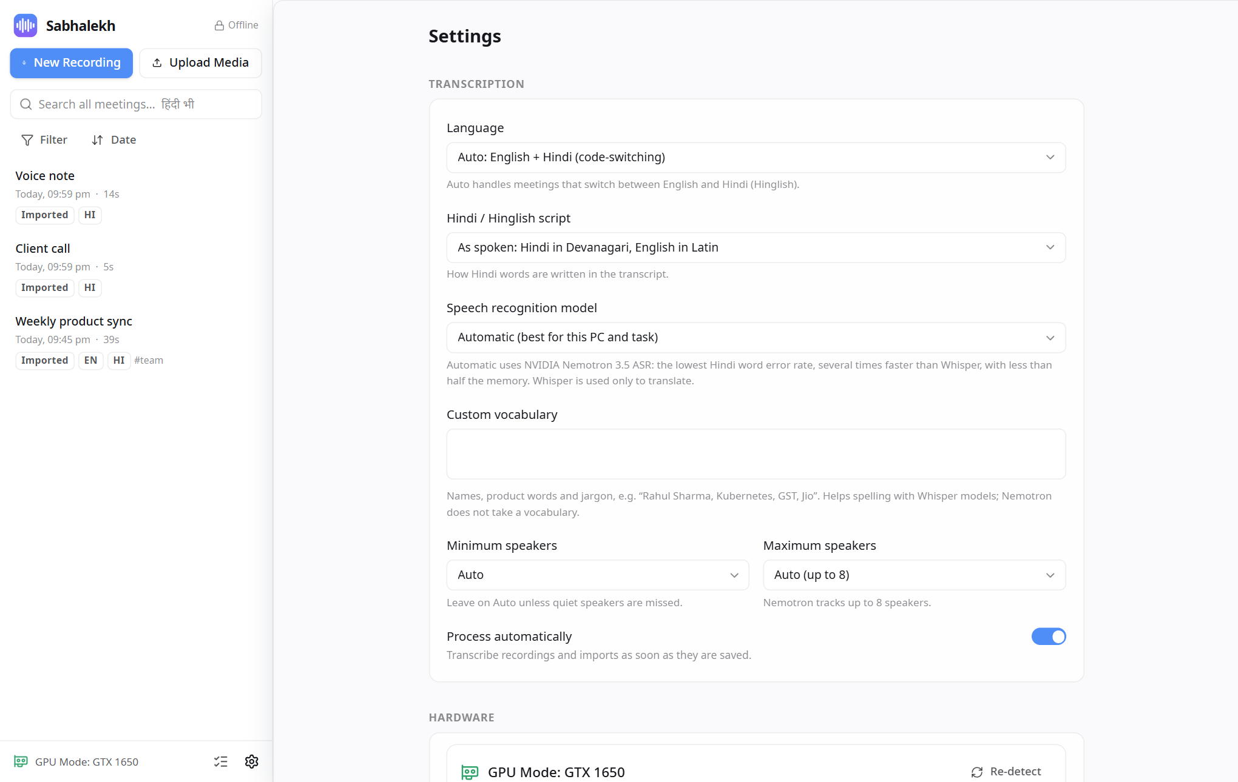Click the Sabhalekh waveform logo icon
Image resolution: width=1238 pixels, height=782 pixels.
(x=25, y=25)
